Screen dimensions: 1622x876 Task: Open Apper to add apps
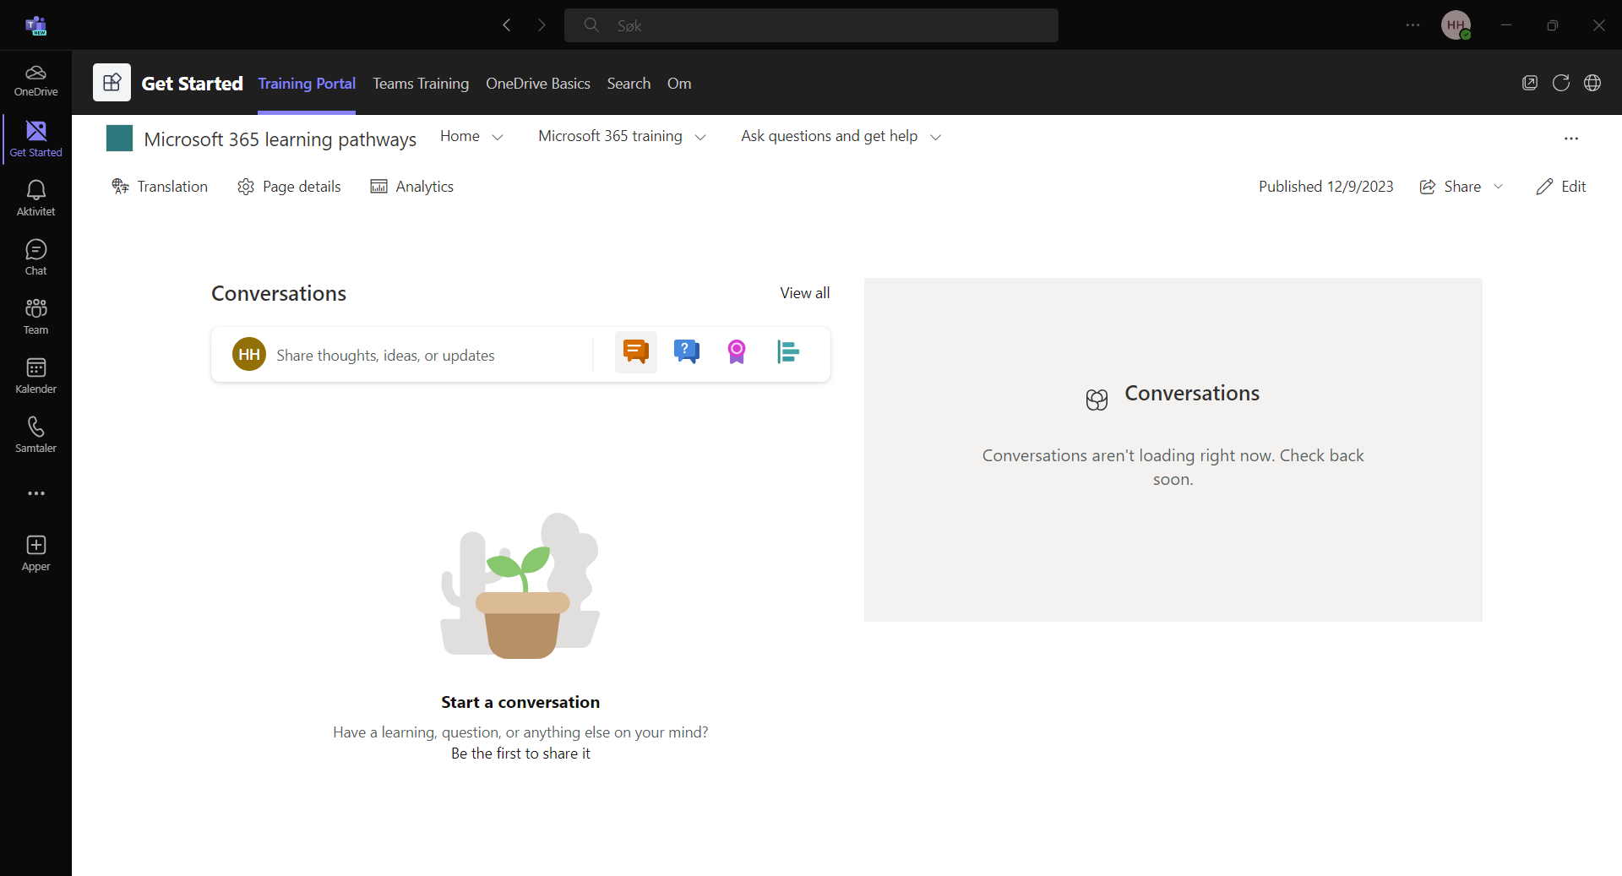[x=35, y=553]
